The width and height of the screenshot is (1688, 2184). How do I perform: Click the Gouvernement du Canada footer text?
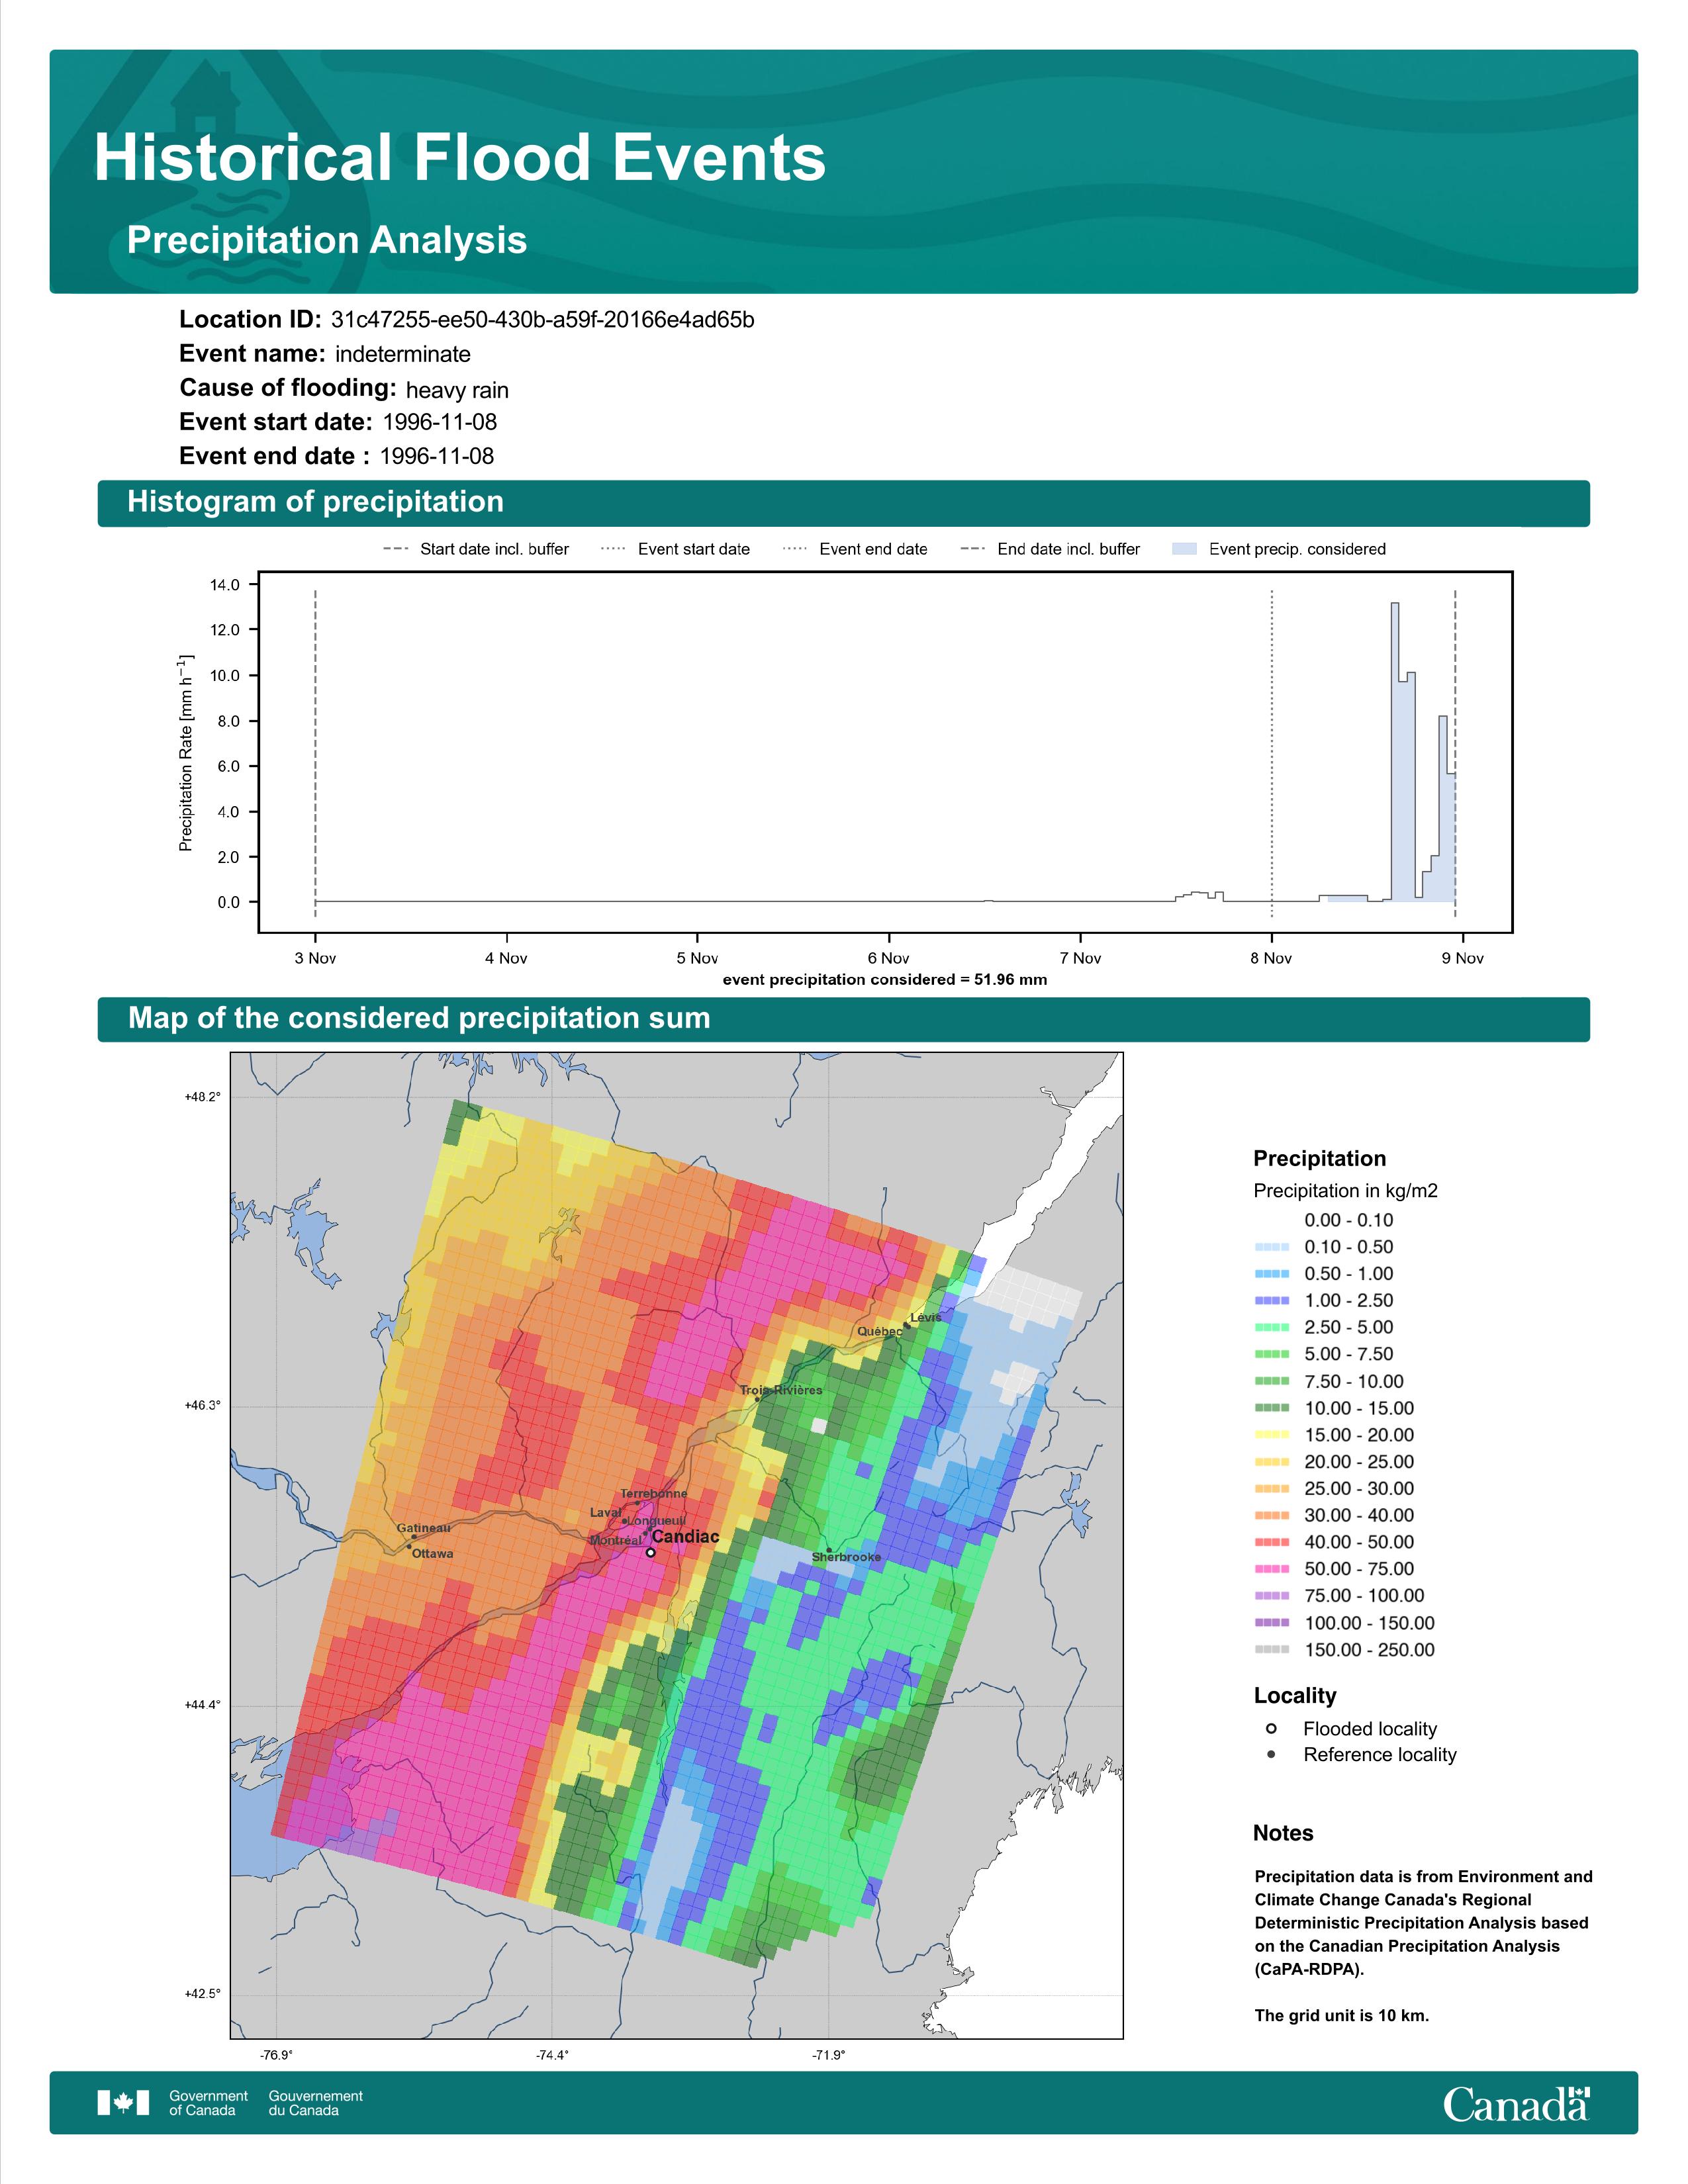316,2103
